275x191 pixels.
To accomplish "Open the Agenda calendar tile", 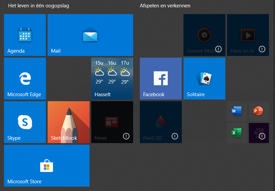I will click(25, 35).
